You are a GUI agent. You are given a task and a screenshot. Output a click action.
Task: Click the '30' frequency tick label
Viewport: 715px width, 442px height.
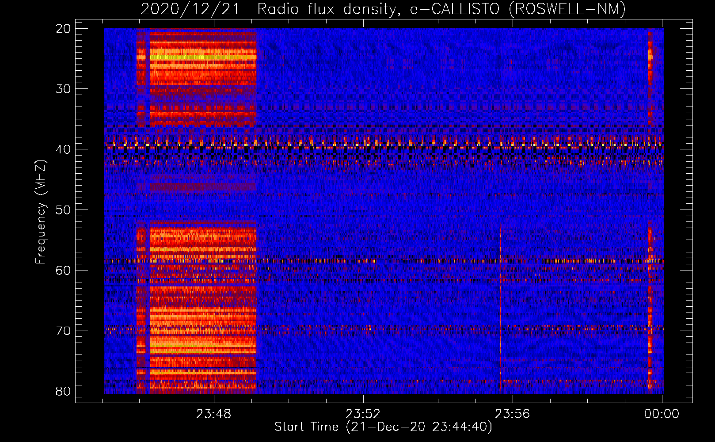click(x=63, y=89)
